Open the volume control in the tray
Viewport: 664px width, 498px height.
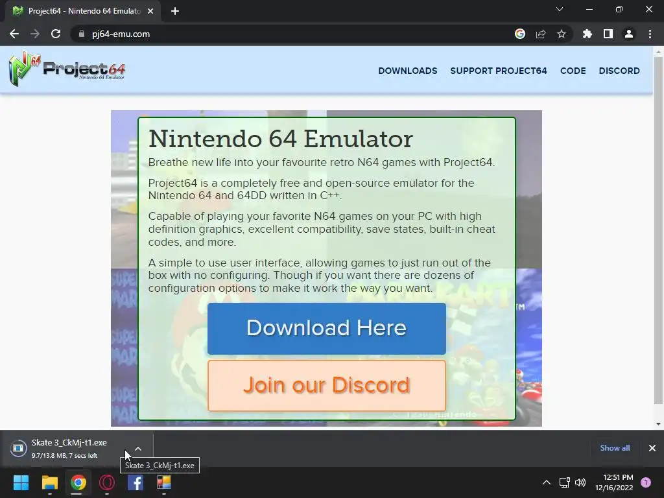(x=580, y=482)
